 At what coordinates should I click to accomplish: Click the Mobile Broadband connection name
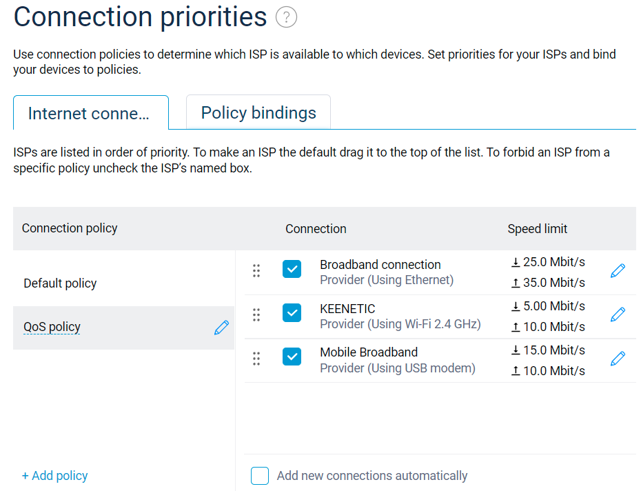[x=369, y=352]
